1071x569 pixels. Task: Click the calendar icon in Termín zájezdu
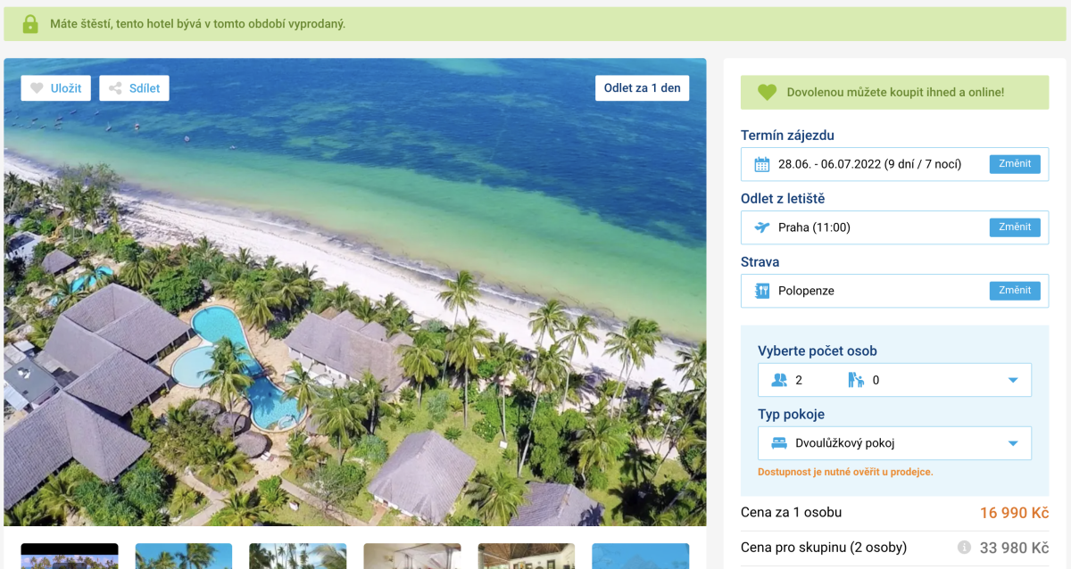[x=762, y=164]
